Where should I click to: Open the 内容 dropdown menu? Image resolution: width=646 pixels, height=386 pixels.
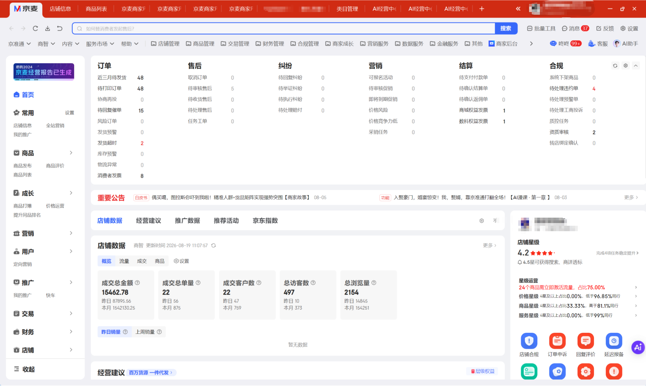pyautogui.click(x=71, y=44)
